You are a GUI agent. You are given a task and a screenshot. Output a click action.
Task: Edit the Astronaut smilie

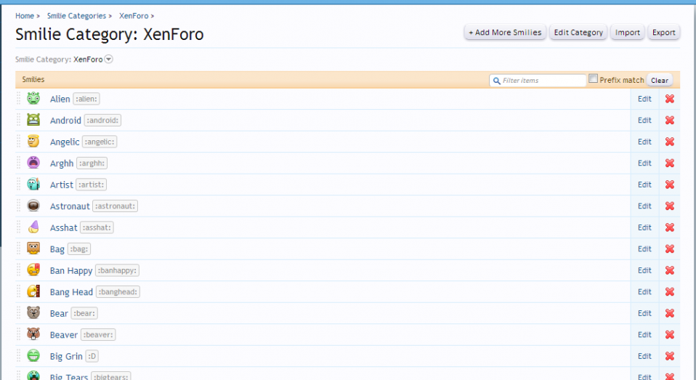coord(644,206)
